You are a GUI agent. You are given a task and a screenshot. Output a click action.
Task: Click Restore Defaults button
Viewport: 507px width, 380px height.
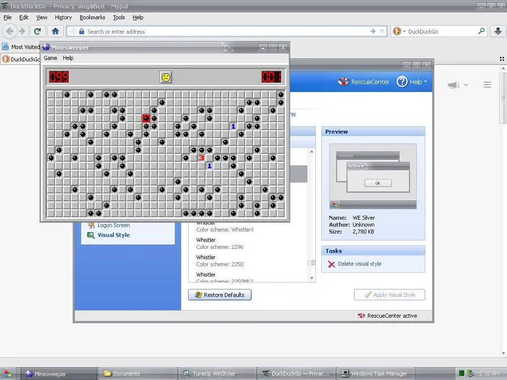220,295
